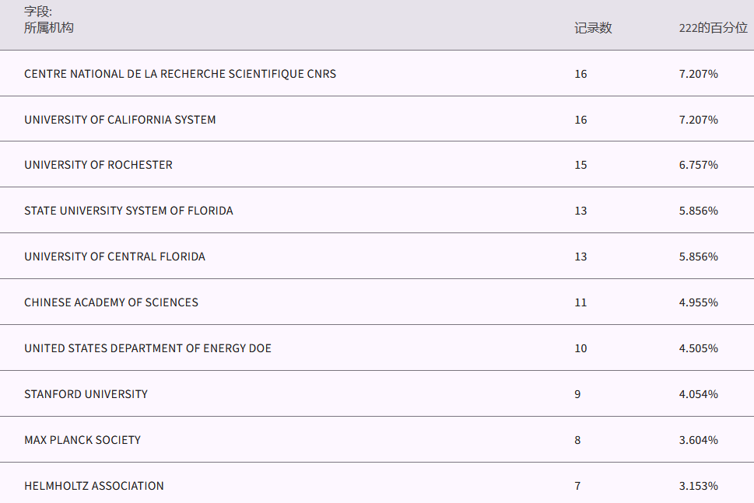Screen dimensions: 754x503
Task: Click the 所属机构 column header
Action: [x=49, y=28]
